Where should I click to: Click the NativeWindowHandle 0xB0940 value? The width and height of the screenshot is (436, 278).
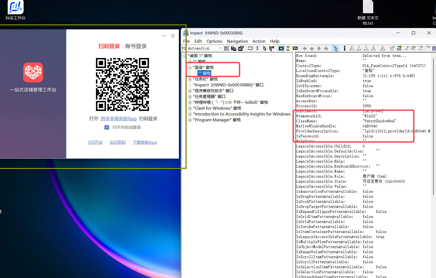tap(370, 126)
